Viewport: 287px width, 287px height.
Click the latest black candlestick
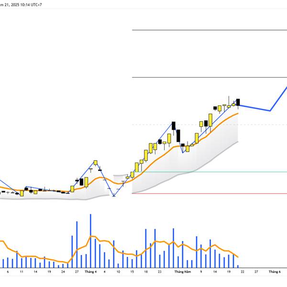(x=238, y=102)
